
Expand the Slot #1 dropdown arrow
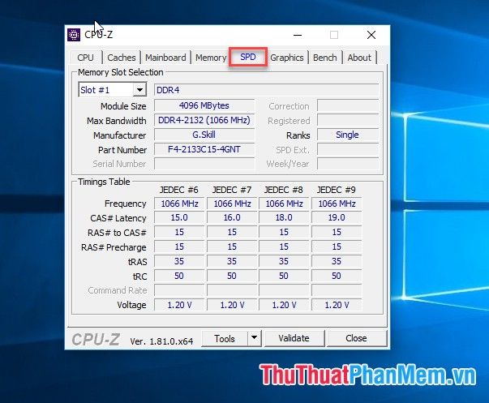(139, 90)
